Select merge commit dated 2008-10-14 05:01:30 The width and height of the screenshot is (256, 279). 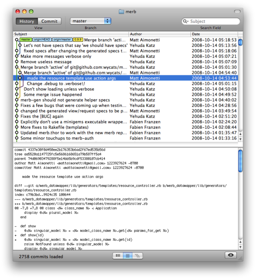click(x=126, y=67)
